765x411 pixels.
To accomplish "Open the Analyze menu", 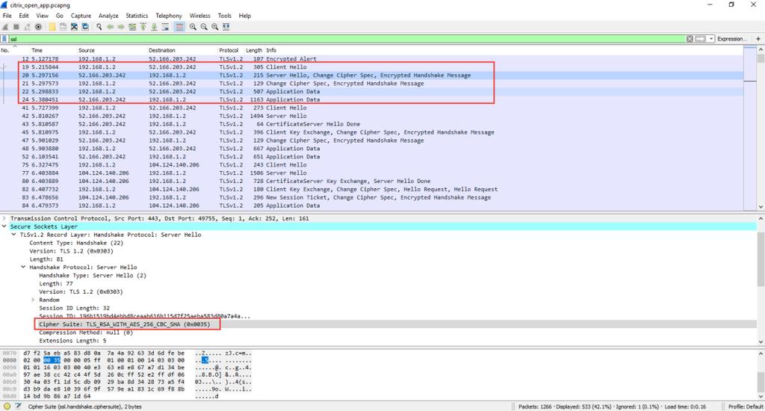I will pyautogui.click(x=108, y=16).
